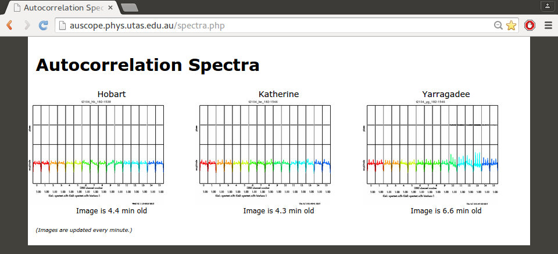This screenshot has width=558, height=254.
Task: Reload the spectra page
Action: [44, 26]
